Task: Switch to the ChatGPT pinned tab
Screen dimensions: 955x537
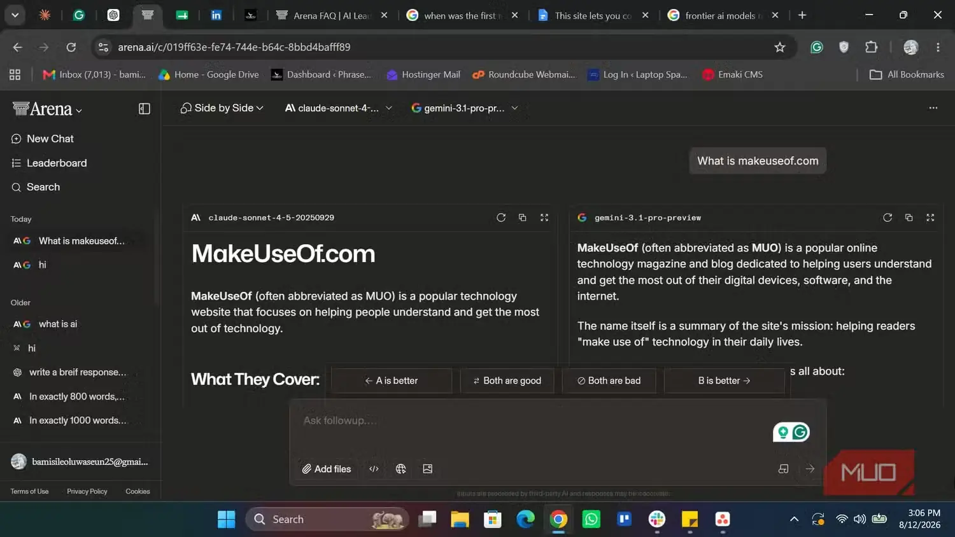Action: tap(113, 15)
